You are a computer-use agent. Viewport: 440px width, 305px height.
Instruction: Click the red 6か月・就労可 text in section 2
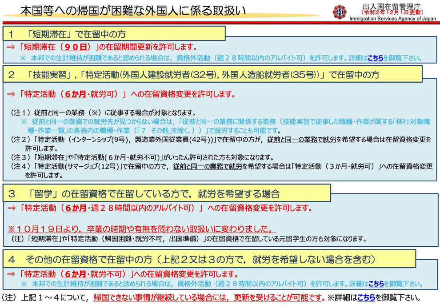pyautogui.click(x=91, y=94)
